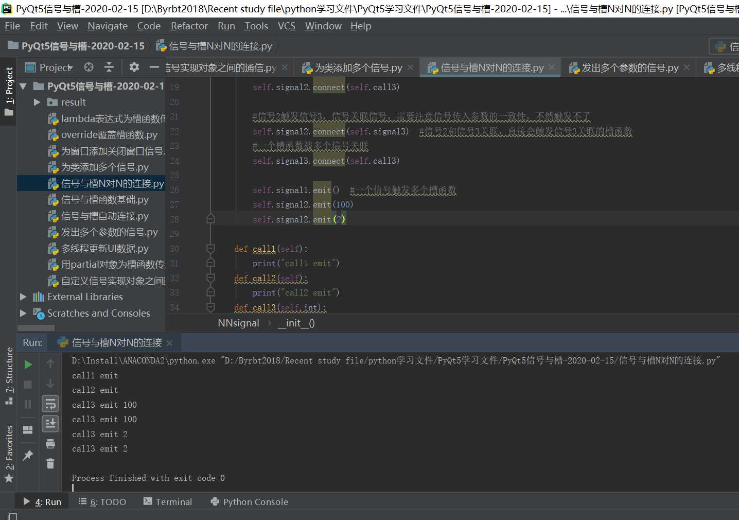Open the Navigate menu
This screenshot has height=520, width=739.
(107, 26)
